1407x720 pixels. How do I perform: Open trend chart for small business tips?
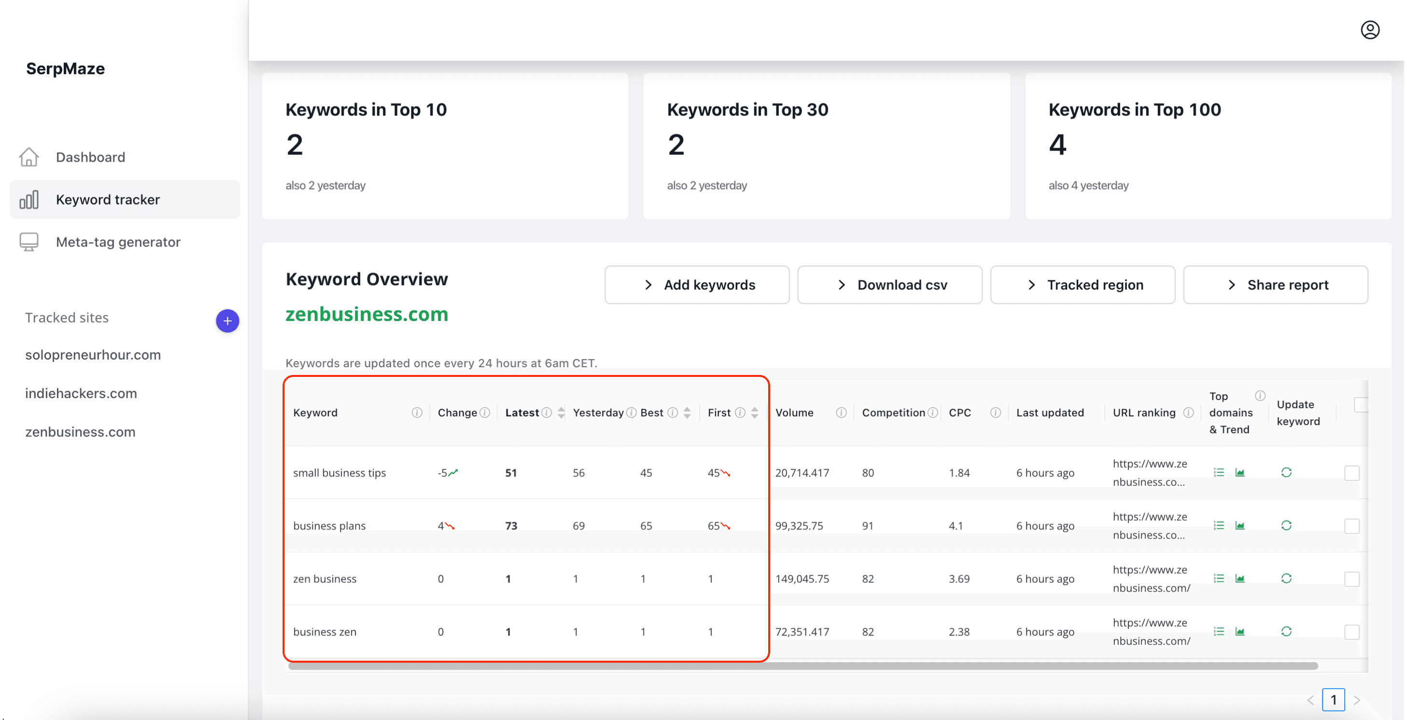pos(1240,473)
